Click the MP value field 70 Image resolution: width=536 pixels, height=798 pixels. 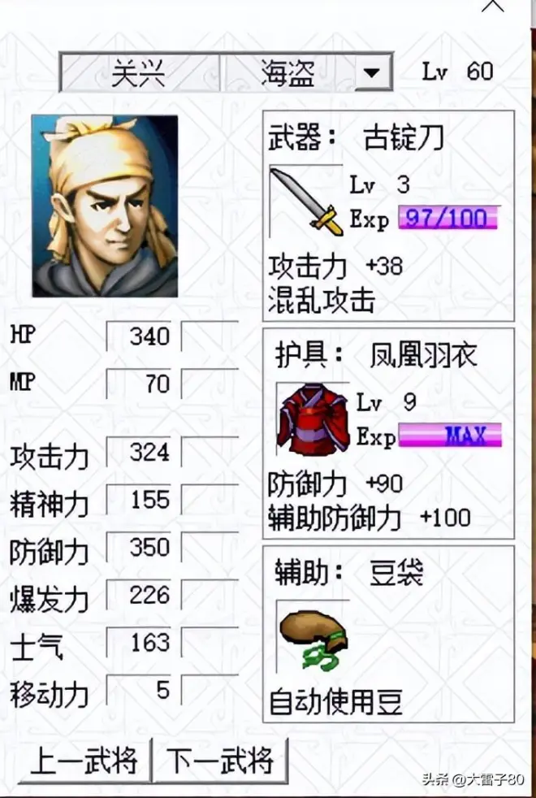pos(139,384)
